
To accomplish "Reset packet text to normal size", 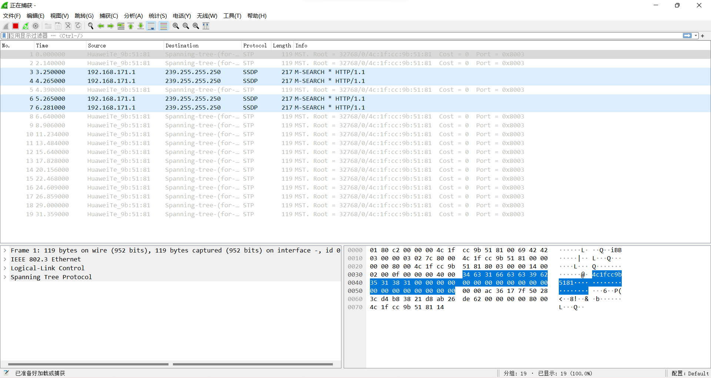I will pyautogui.click(x=196, y=26).
